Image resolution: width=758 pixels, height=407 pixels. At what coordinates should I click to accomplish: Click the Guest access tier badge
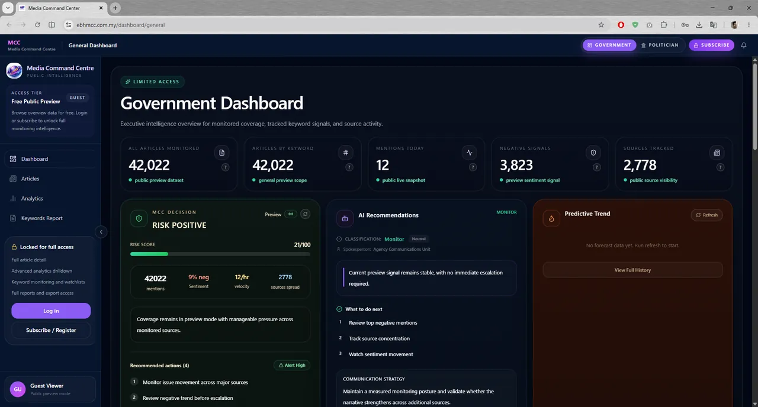[x=78, y=98]
